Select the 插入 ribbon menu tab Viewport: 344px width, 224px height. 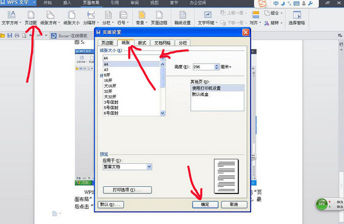[67, 3]
